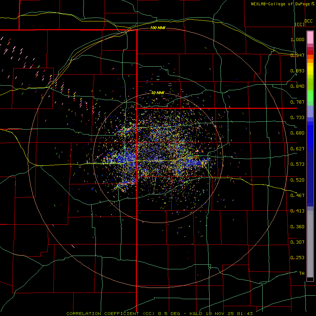Select the 0.627 scale value

(297, 149)
